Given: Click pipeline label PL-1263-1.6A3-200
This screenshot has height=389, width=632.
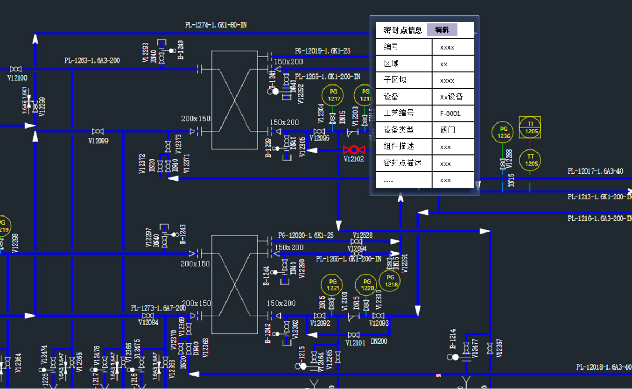Looking at the screenshot, I should point(92,60).
